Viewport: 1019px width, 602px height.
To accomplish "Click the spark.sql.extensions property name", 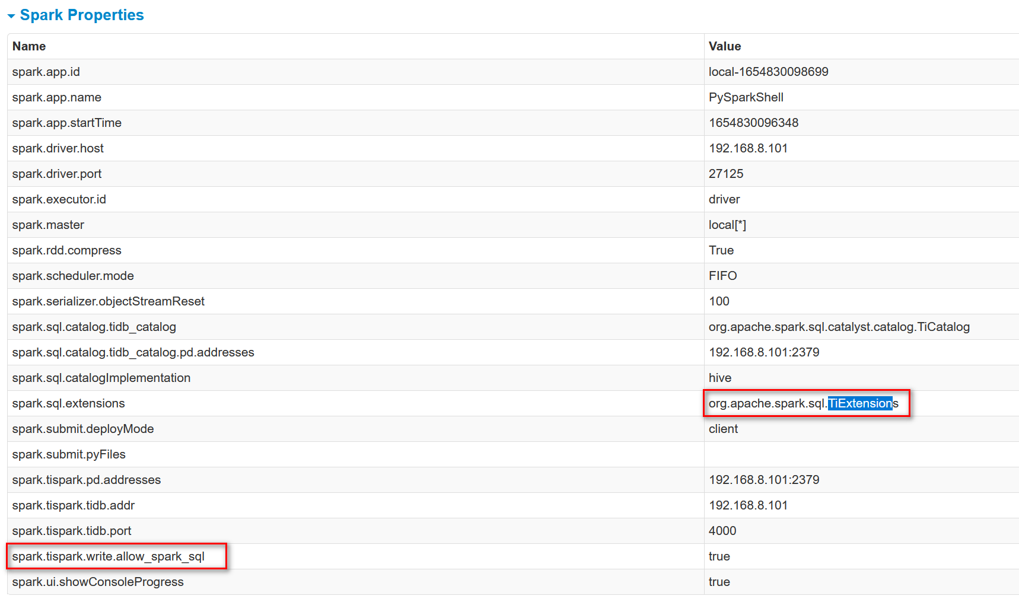I will tap(69, 403).
